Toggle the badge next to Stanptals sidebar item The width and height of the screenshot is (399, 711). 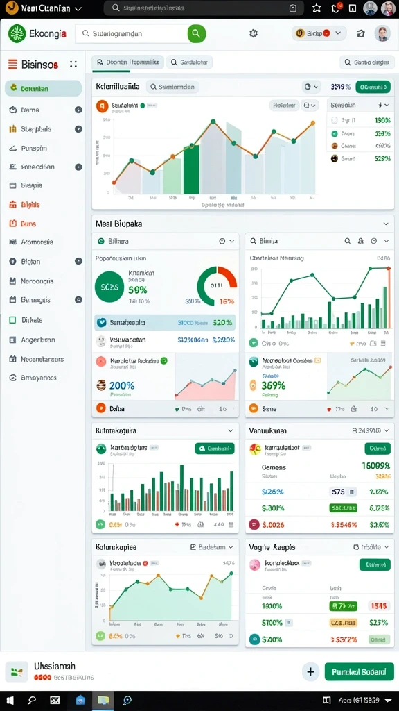coord(78,129)
